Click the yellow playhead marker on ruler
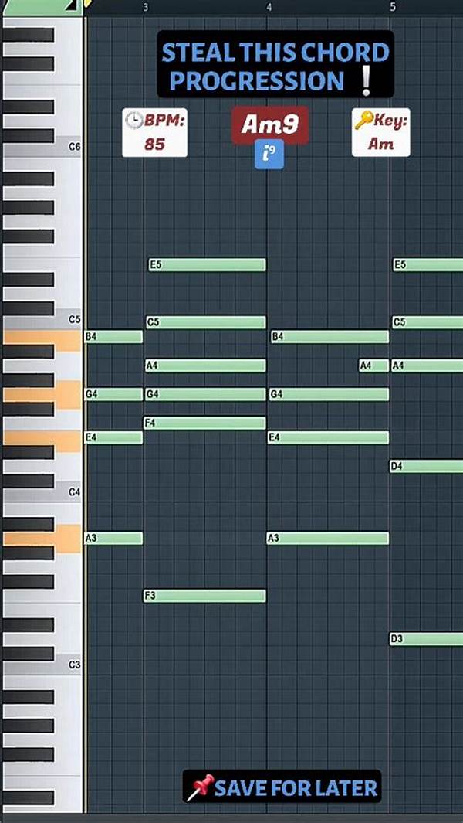 point(86,5)
